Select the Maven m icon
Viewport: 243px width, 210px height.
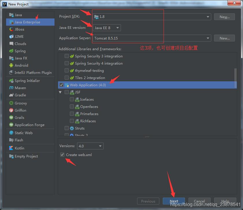pyautogui.click(x=11, y=88)
